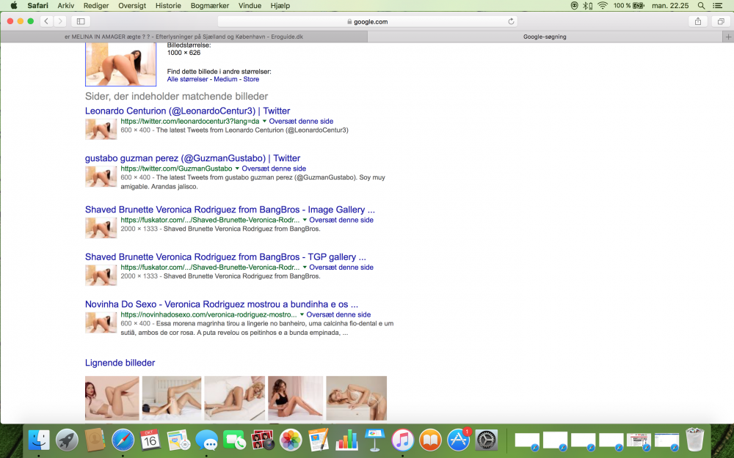This screenshot has width=734, height=458.
Task: Launch Launchpad from the Dock
Action: pyautogui.click(x=68, y=440)
